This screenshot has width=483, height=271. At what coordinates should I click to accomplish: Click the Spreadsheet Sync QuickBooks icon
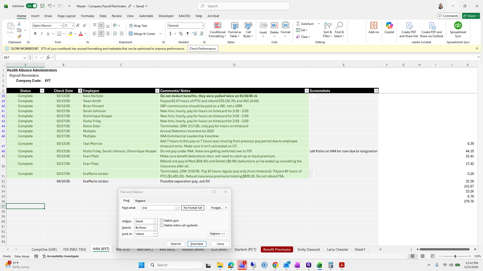click(458, 26)
